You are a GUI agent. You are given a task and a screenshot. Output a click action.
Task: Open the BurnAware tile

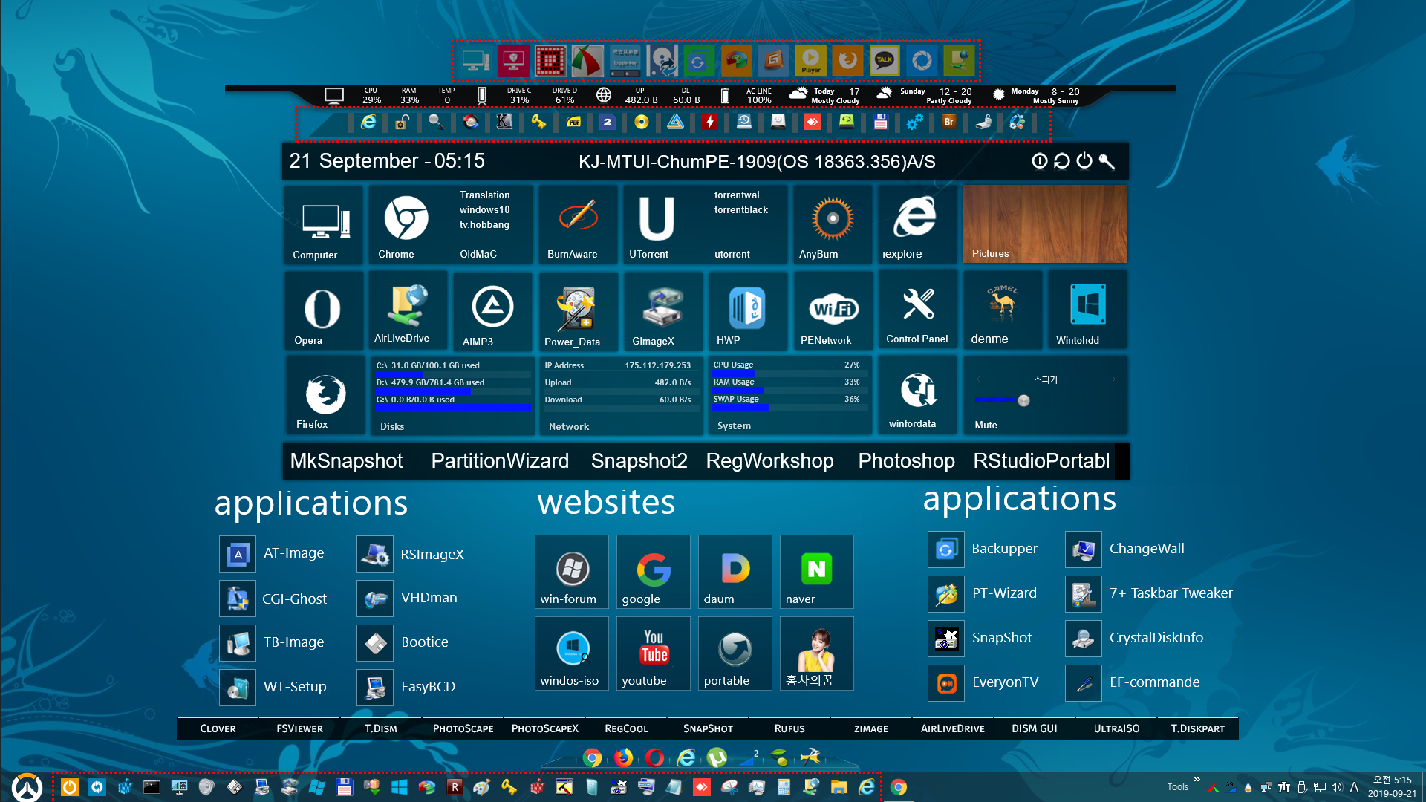click(578, 226)
